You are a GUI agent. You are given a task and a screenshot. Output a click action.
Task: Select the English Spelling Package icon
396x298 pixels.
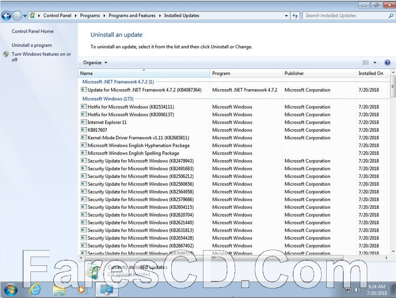[x=84, y=153]
